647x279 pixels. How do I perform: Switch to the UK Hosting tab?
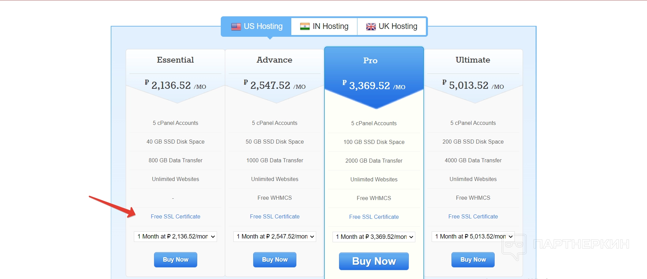(392, 27)
